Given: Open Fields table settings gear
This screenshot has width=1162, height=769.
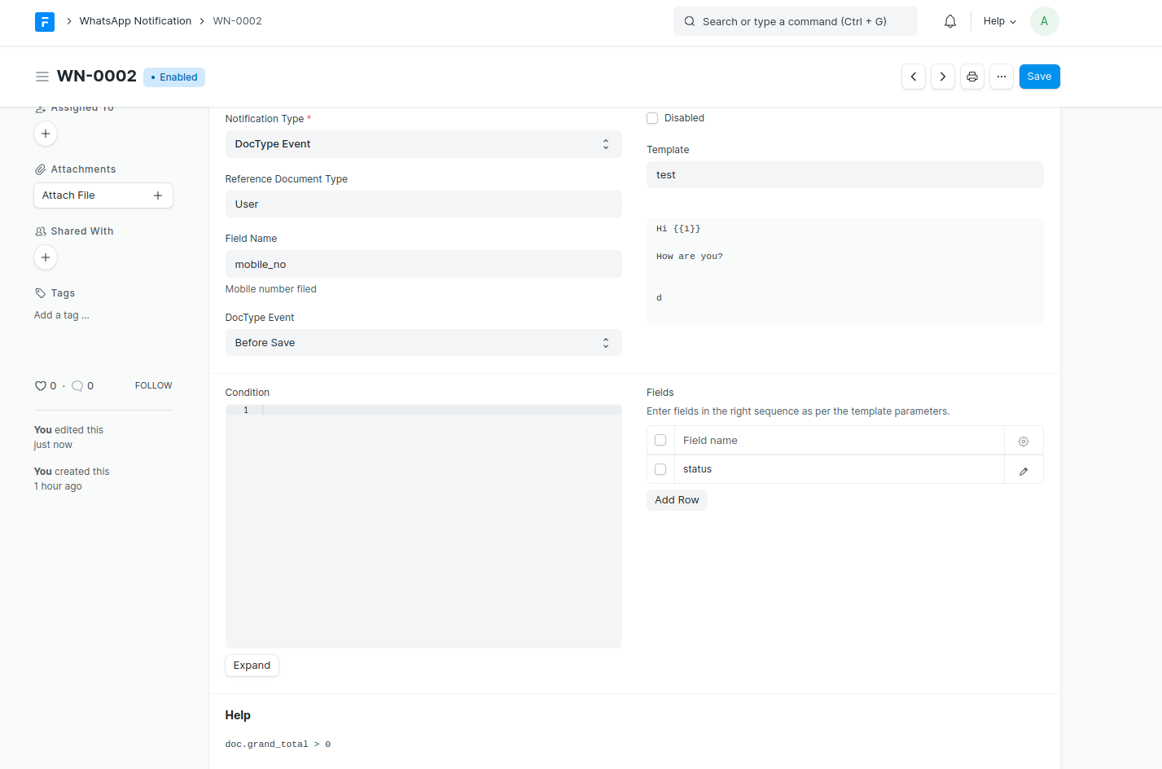Looking at the screenshot, I should [x=1024, y=441].
